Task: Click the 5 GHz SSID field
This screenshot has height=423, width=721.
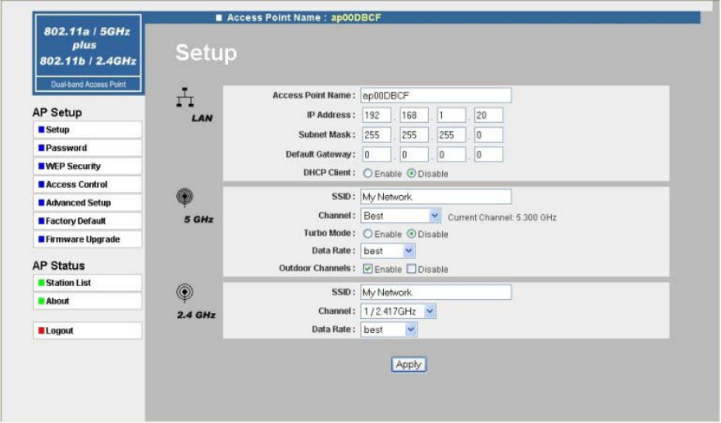Action: point(436,197)
